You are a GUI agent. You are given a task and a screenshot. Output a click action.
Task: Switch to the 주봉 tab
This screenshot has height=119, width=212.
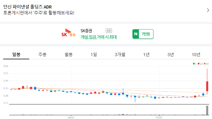pyautogui.click(x=42, y=55)
